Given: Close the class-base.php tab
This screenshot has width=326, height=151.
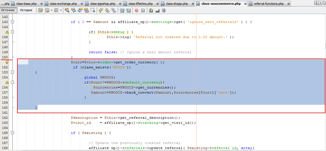Looking at the screenshot, I should 41,4.
